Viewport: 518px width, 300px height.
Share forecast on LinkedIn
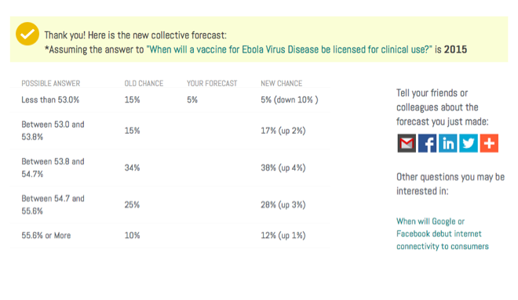click(x=447, y=143)
